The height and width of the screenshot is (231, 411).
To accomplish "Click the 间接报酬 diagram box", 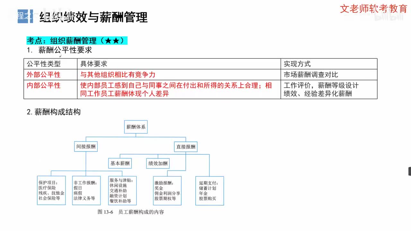I will [x=86, y=147].
